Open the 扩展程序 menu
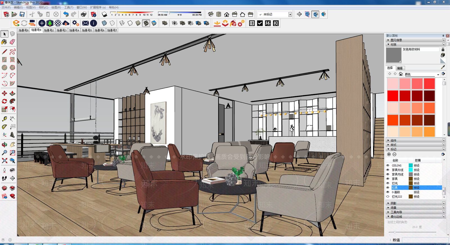The height and width of the screenshot is (245, 450). pos(98,7)
